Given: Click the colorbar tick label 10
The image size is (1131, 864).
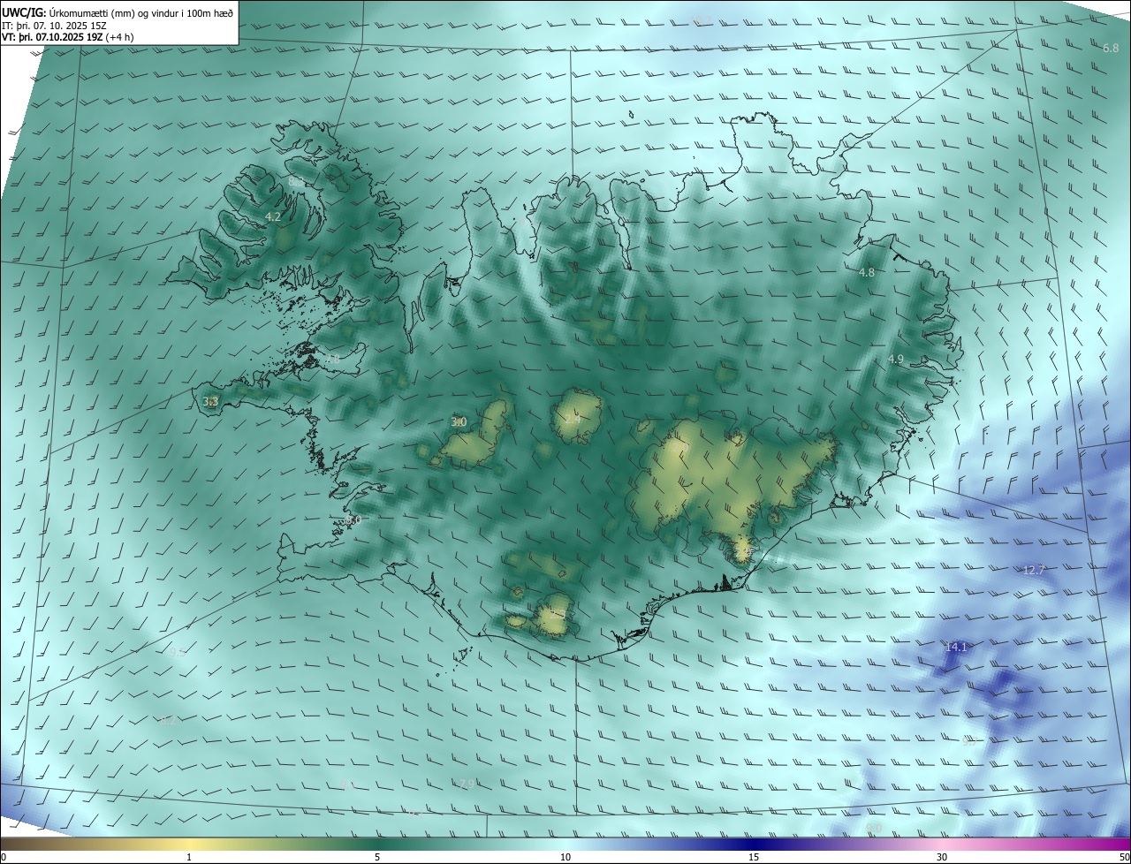Looking at the screenshot, I should pyautogui.click(x=565, y=857).
